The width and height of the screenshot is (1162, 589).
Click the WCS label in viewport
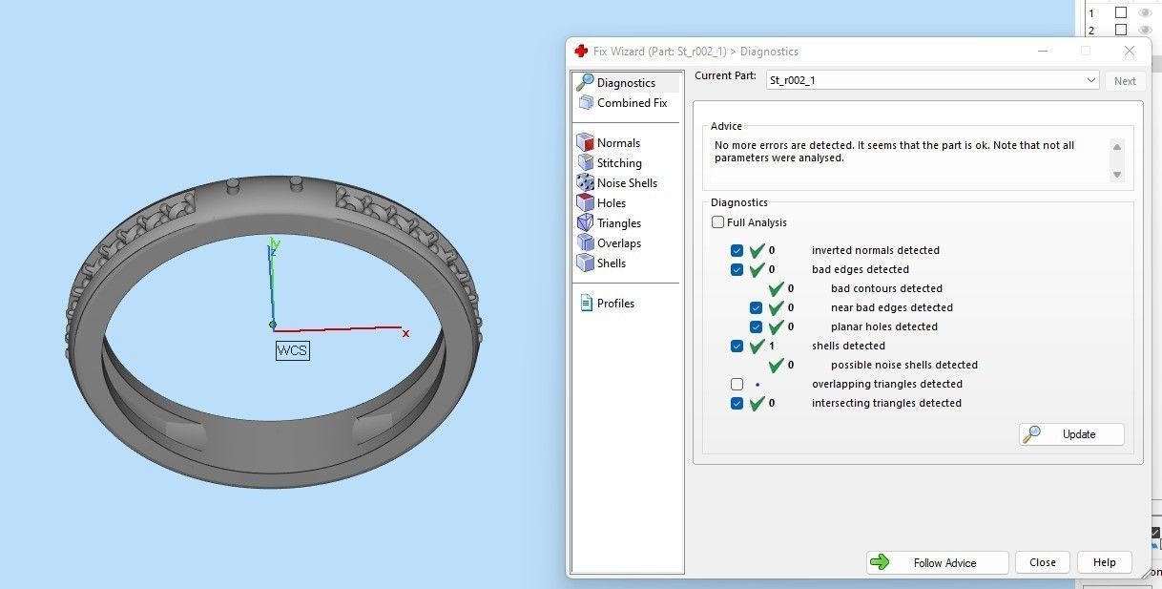coord(292,350)
